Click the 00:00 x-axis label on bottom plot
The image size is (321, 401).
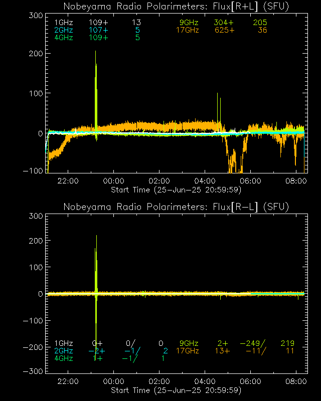pos(114,381)
